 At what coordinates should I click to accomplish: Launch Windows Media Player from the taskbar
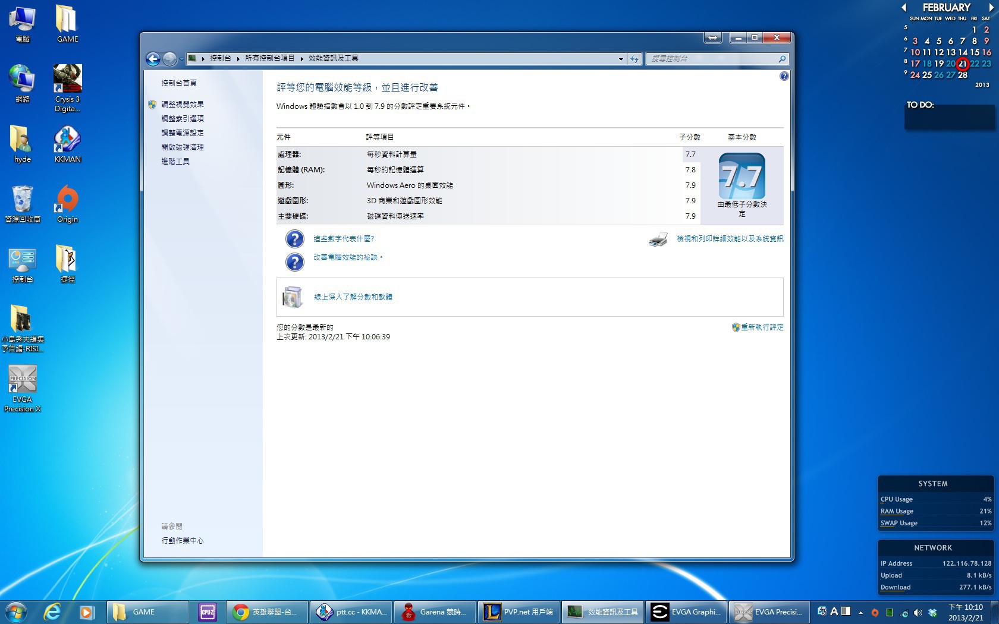[x=86, y=612]
